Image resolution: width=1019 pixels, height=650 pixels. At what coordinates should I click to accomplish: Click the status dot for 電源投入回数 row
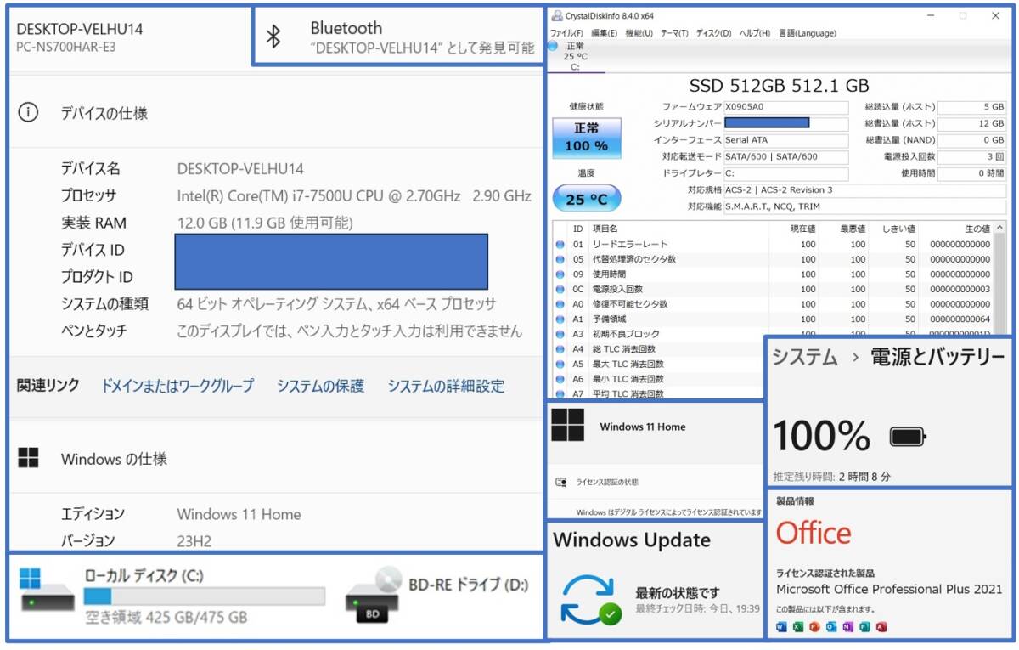click(x=560, y=289)
